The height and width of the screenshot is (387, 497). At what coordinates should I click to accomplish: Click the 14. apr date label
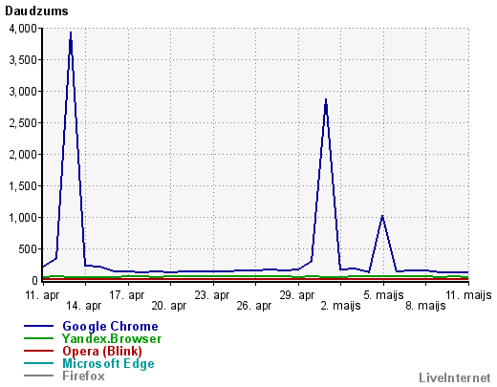tap(83, 306)
